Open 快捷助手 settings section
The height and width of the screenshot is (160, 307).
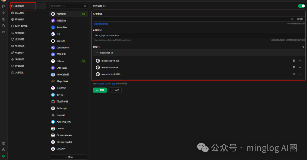pyautogui.click(x=28, y=52)
